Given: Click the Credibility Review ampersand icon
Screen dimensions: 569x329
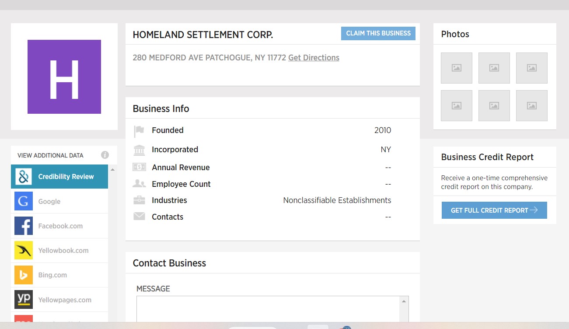Looking at the screenshot, I should 24,176.
